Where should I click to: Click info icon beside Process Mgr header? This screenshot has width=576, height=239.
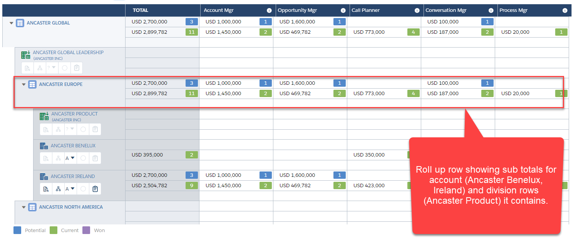(x=565, y=10)
